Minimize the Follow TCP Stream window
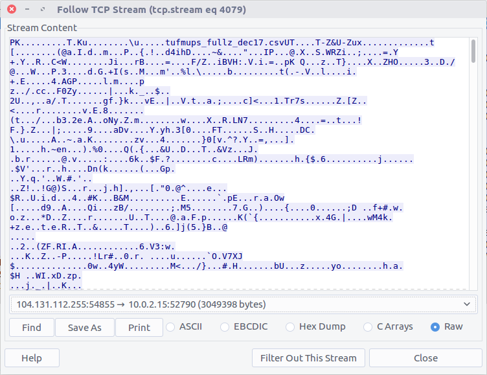Screen dimensions: 487x375 [27, 10]
